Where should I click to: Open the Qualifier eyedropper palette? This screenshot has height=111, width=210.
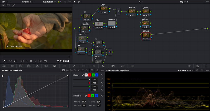coord(74,66)
